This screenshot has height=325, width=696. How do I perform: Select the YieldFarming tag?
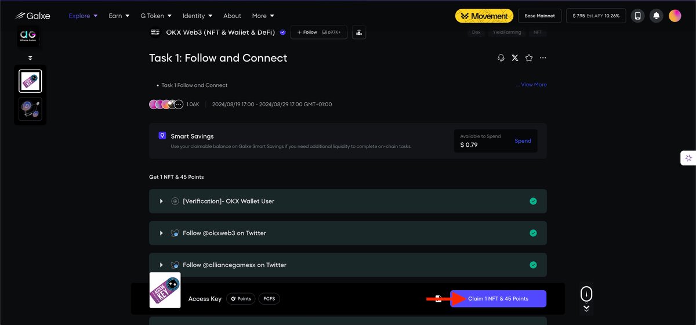(507, 32)
